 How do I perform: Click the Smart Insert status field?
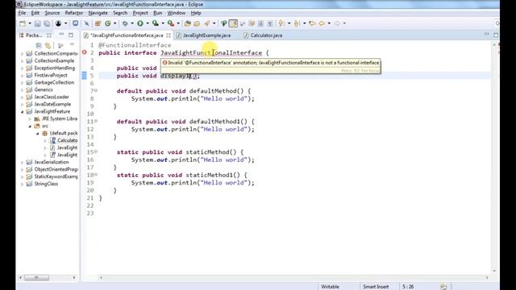[376, 287]
